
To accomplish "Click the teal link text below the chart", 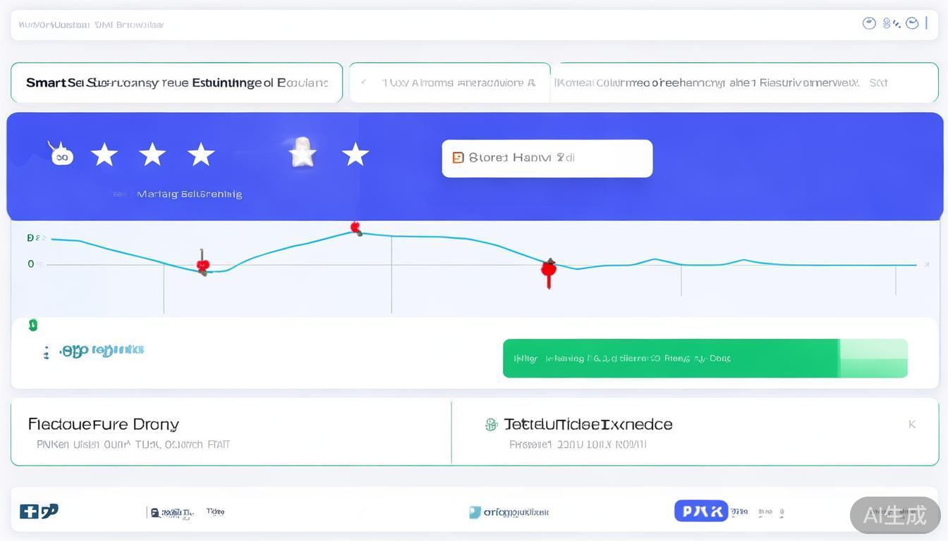I will pyautogui.click(x=102, y=350).
